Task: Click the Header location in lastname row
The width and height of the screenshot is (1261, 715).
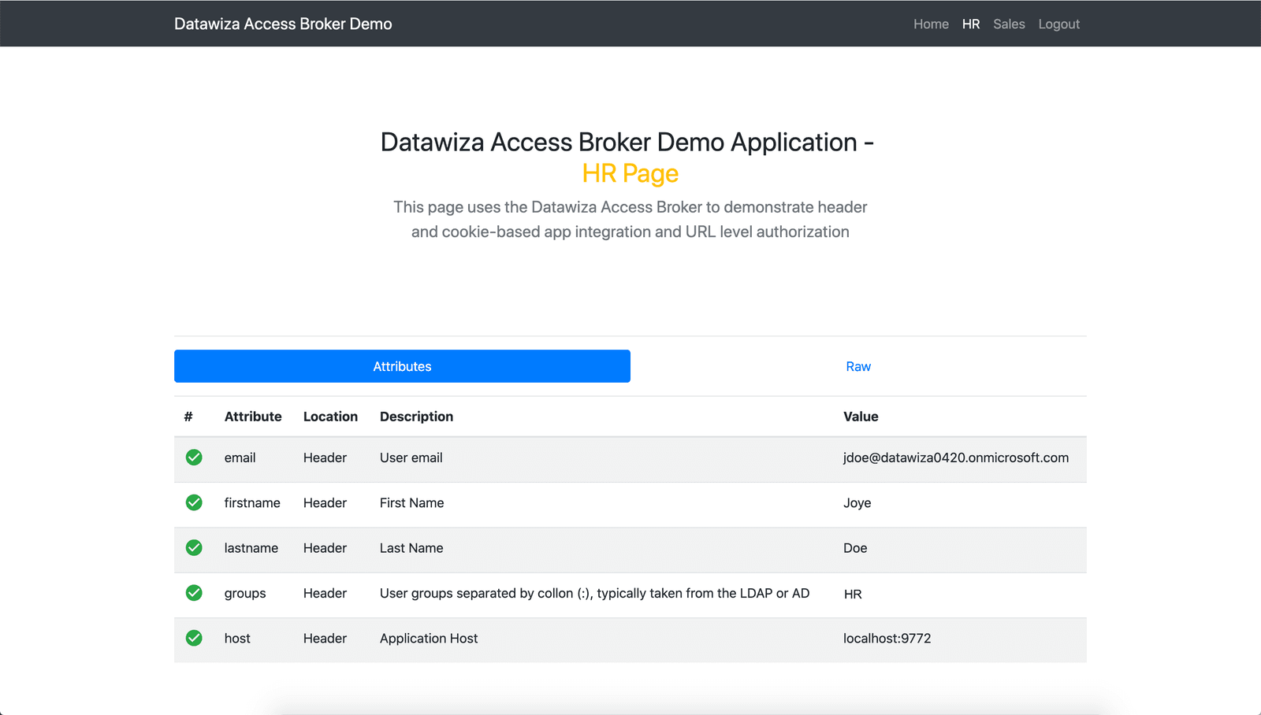Action: [325, 548]
